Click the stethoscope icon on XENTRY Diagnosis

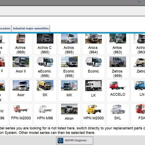(60, 140)
